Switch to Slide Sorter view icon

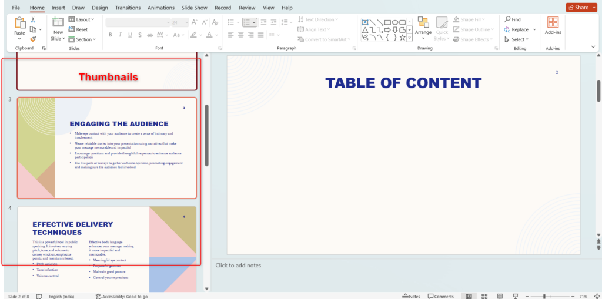tap(484, 295)
